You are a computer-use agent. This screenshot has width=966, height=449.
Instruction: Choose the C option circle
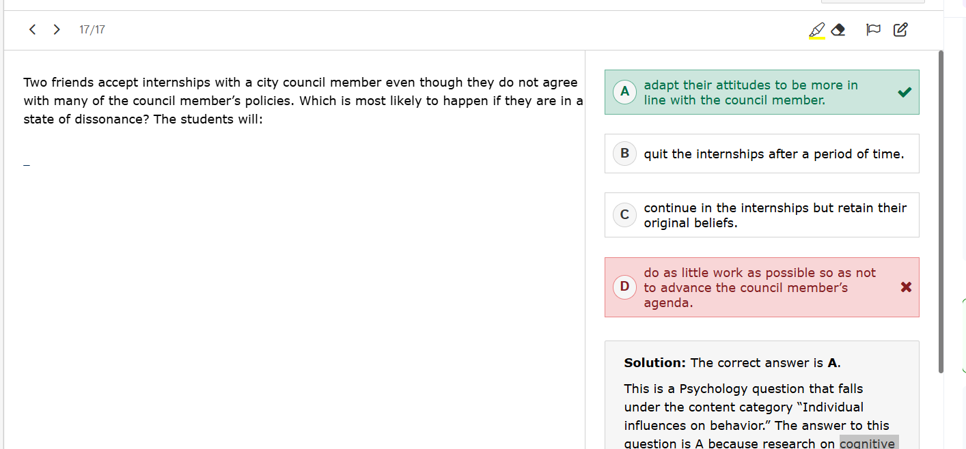click(624, 215)
